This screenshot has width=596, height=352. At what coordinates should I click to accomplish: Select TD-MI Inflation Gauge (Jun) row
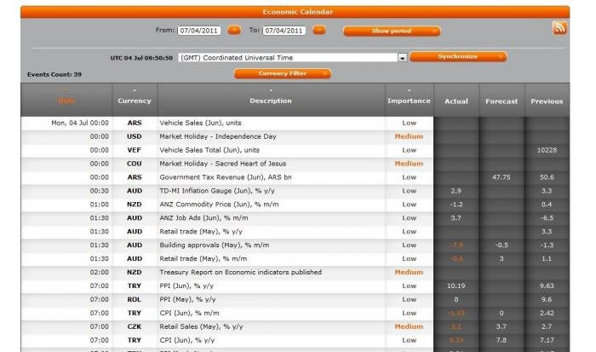tap(295, 191)
